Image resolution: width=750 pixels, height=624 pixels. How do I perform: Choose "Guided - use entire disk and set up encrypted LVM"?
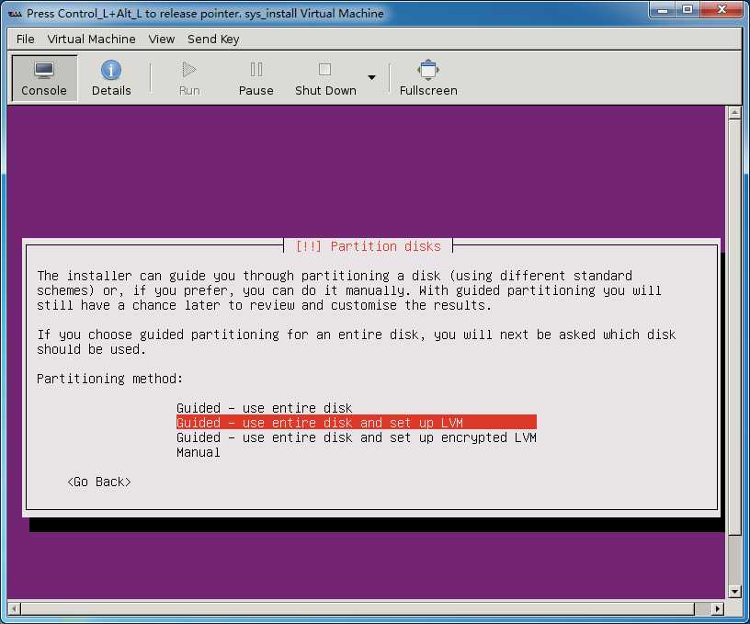(357, 437)
